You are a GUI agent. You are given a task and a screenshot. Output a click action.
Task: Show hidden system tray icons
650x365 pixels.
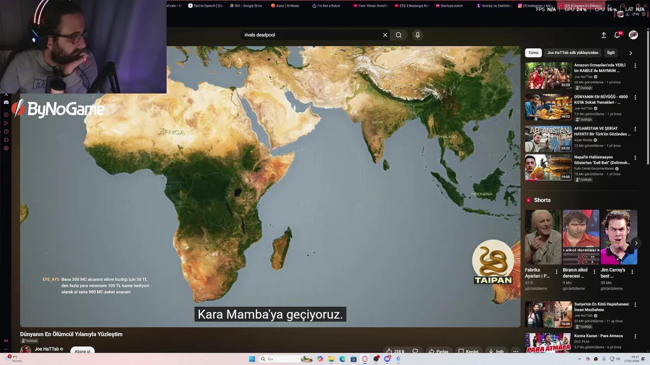click(x=579, y=359)
